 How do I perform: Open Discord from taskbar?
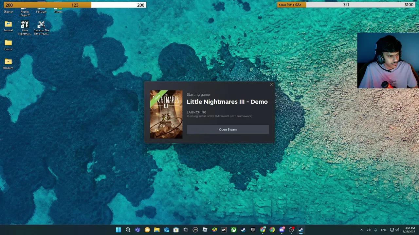pos(282,230)
